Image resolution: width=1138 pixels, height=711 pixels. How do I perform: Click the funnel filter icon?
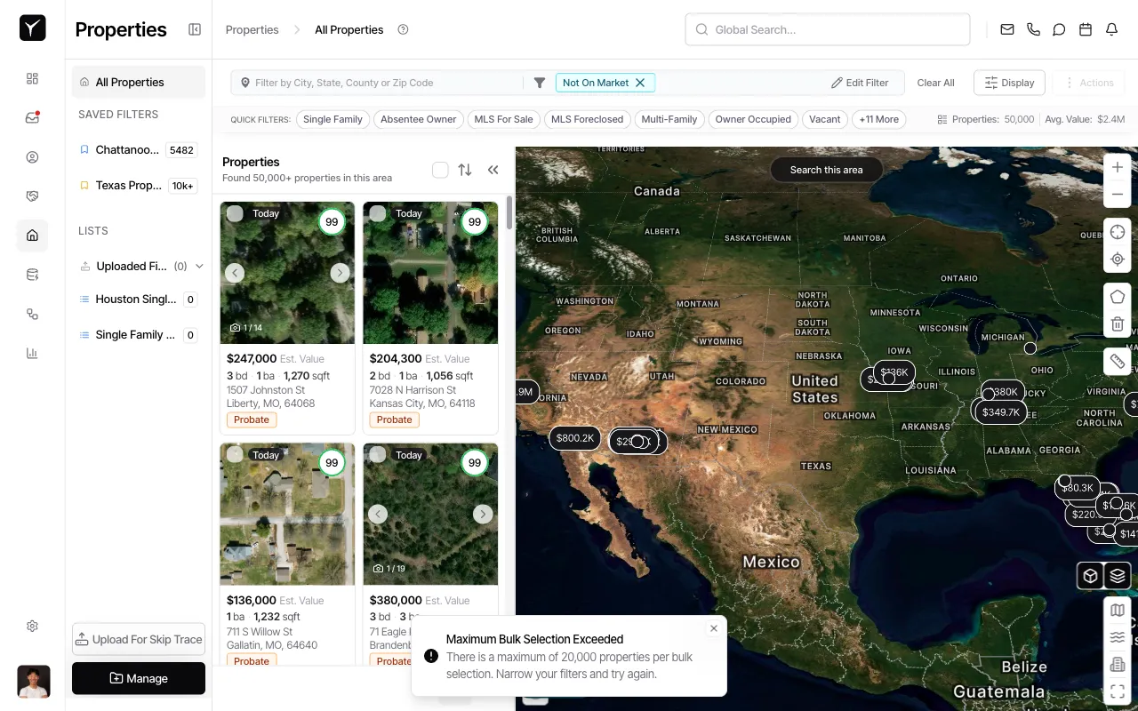click(540, 83)
